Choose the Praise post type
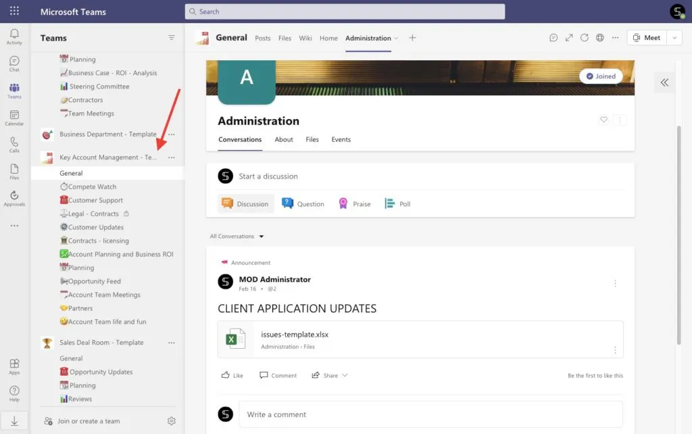This screenshot has height=434, width=692. pos(354,204)
